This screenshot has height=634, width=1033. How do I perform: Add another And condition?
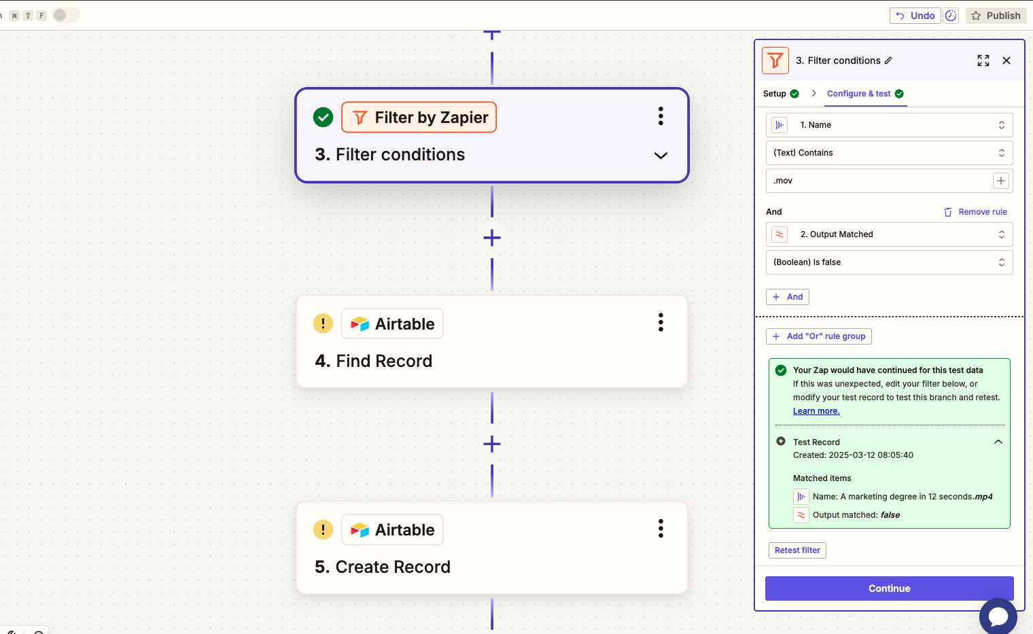coord(788,297)
